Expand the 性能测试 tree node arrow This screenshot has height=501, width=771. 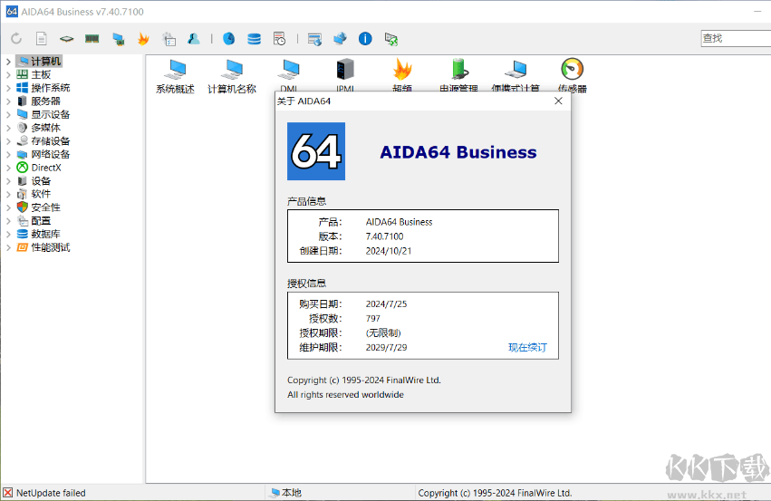[x=8, y=247]
